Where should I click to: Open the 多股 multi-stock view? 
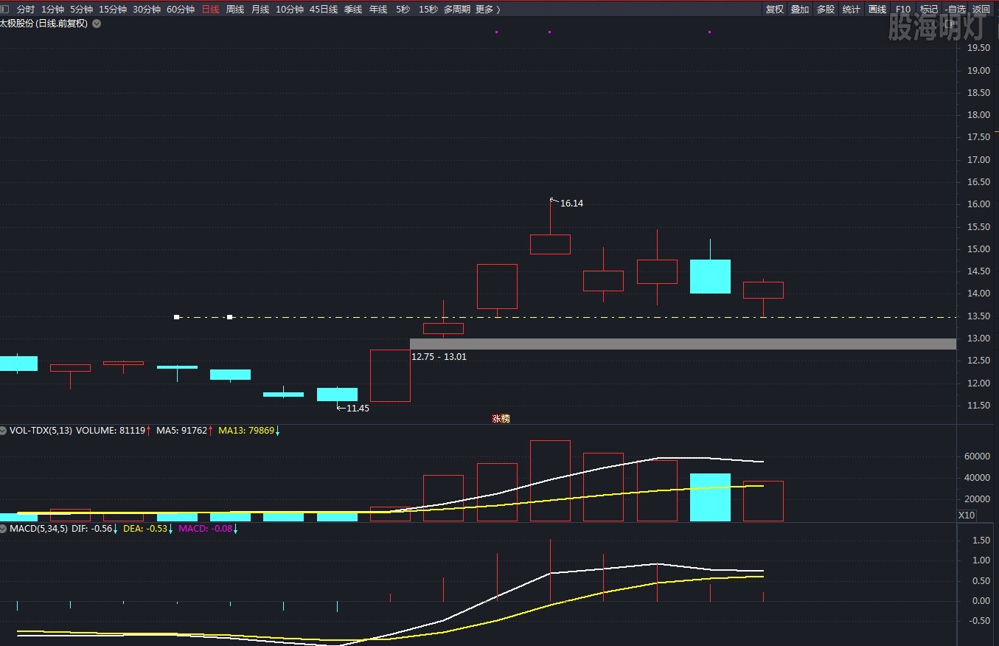tap(826, 10)
